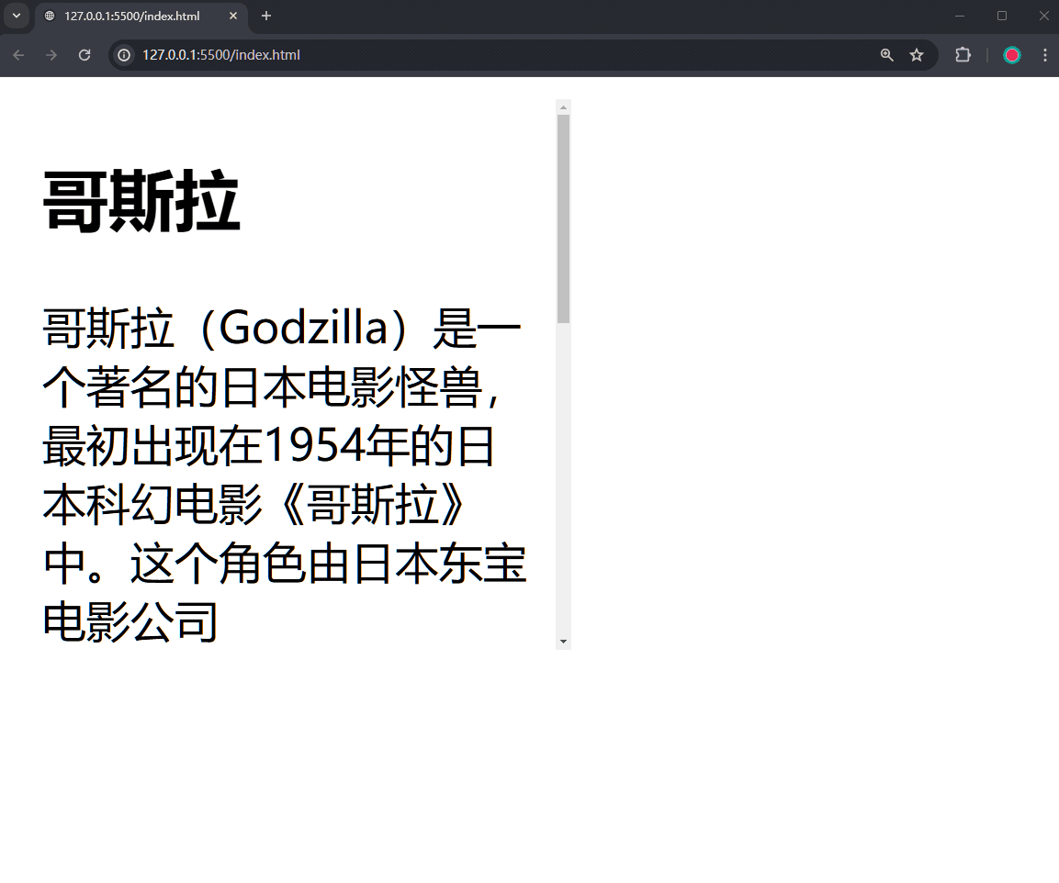
Task: Select the 127.0.0.1:5500/index.html tab
Action: [x=138, y=16]
